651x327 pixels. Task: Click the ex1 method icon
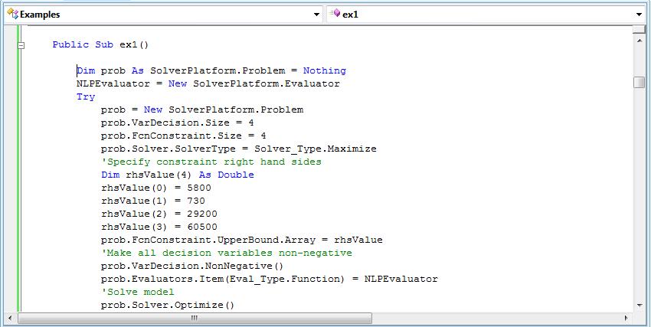tap(335, 15)
